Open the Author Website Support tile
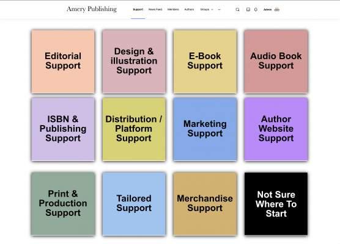Screen dimensions: 340x244 (276, 129)
